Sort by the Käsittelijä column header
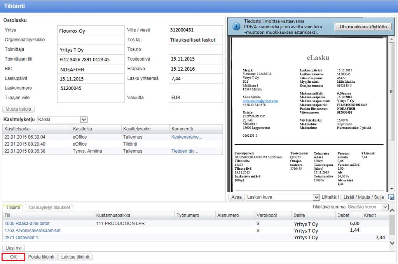398x264 pixels. [96, 129]
